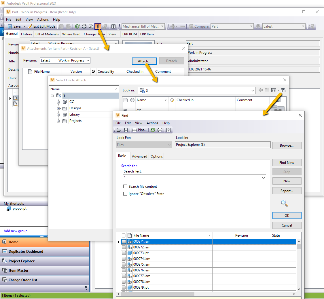Click the Save search icon in the Find toolbar
The image size is (324, 299).
pos(126,130)
